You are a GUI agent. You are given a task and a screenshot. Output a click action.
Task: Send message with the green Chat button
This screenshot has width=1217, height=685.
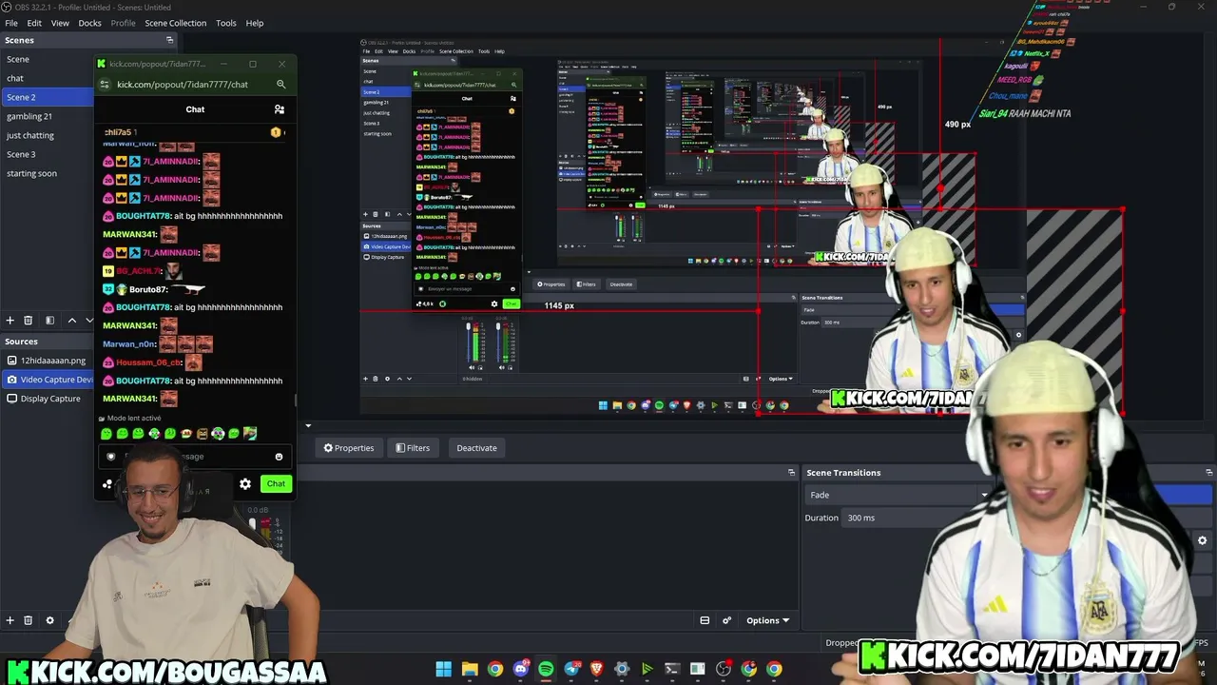point(276,483)
